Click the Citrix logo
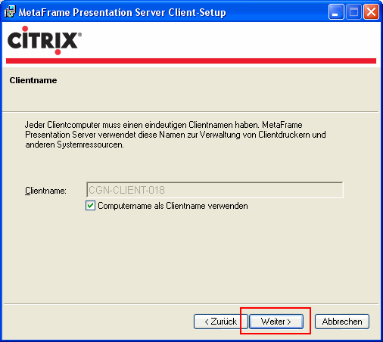This screenshot has width=383, height=342. (x=45, y=40)
